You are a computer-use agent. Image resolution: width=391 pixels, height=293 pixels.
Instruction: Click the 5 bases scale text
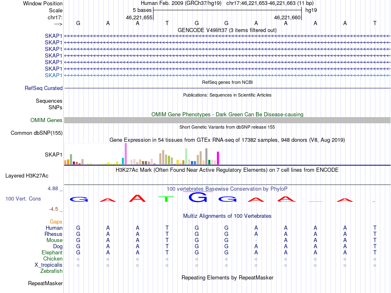[x=142, y=10]
